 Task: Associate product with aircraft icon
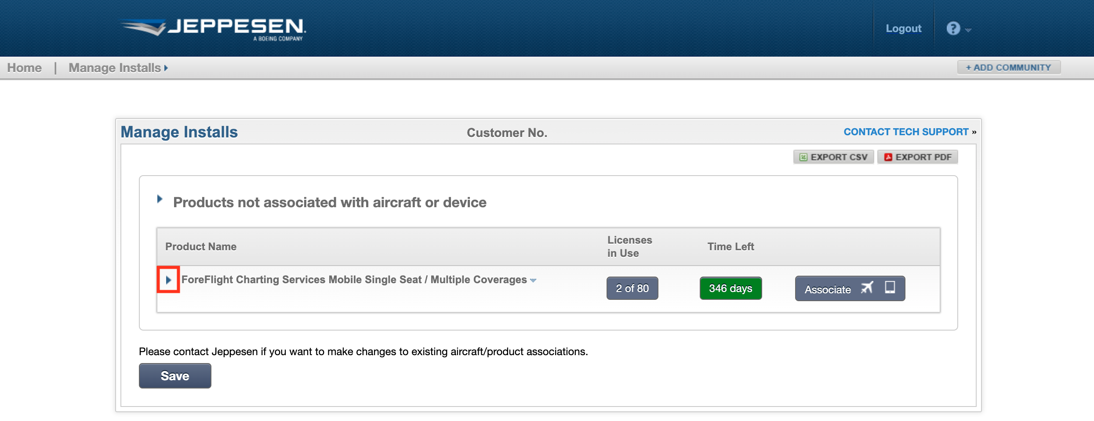click(x=867, y=288)
